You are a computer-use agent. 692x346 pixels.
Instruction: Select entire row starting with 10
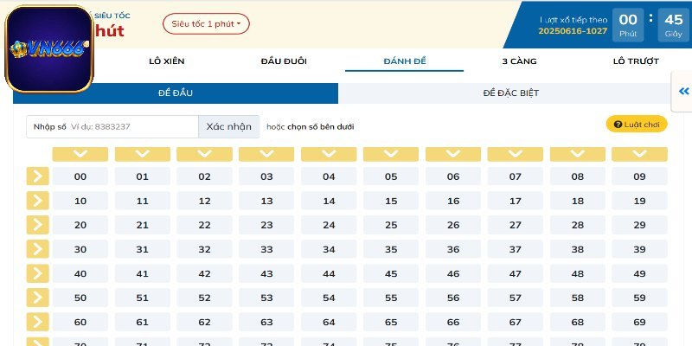point(37,201)
